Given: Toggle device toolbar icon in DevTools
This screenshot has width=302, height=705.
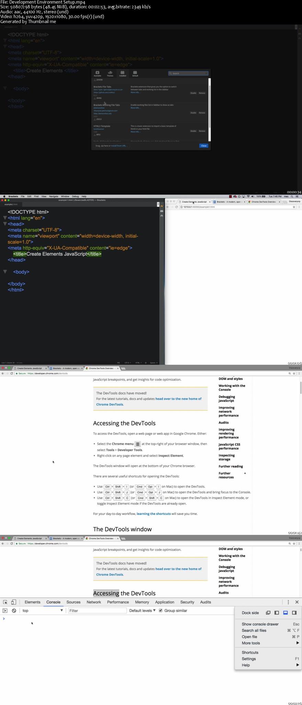Looking at the screenshot, I should [x=13, y=602].
